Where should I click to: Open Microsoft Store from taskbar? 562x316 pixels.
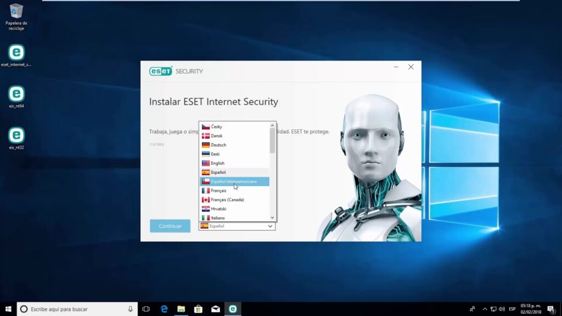pos(198,309)
